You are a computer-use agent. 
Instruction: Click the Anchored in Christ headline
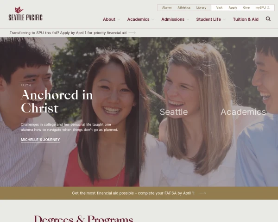57,101
